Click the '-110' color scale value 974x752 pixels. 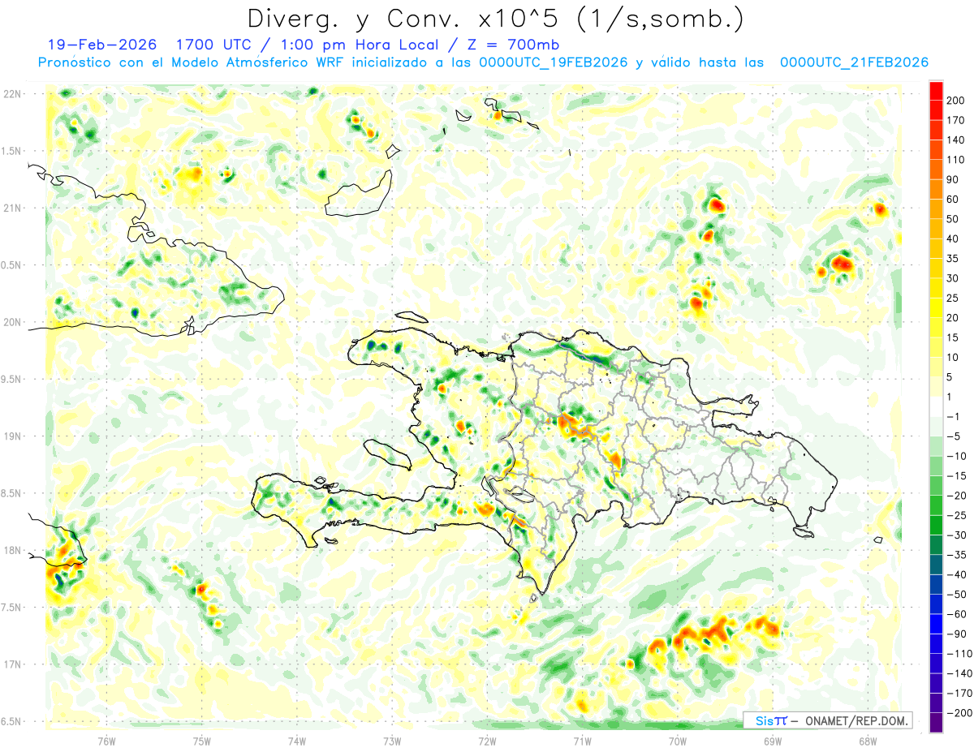tap(959, 654)
